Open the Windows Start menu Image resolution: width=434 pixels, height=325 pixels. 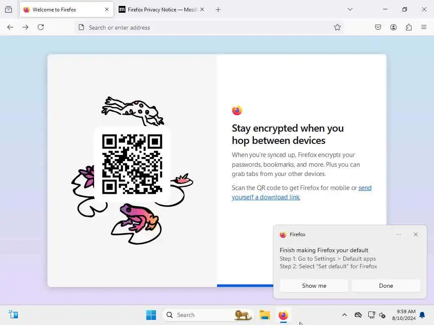pyautogui.click(x=151, y=315)
